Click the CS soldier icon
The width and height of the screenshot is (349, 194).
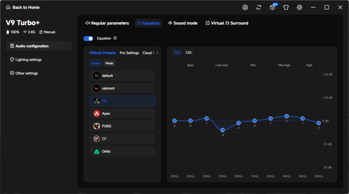click(96, 101)
